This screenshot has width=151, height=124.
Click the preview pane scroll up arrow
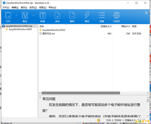(148, 97)
